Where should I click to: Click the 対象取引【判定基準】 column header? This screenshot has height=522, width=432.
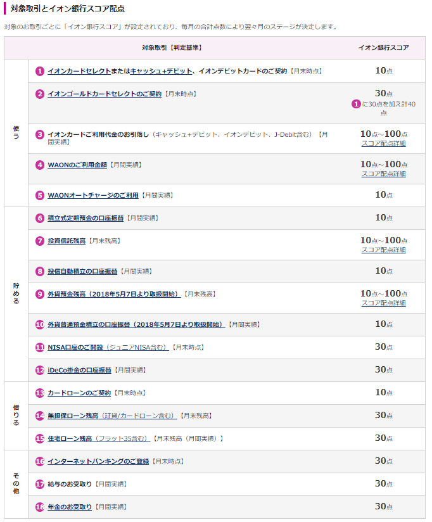tap(172, 48)
